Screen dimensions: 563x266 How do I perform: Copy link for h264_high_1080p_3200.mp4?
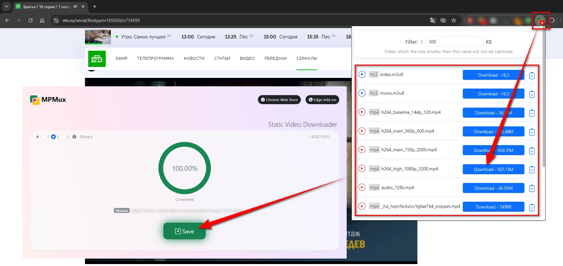532,170
